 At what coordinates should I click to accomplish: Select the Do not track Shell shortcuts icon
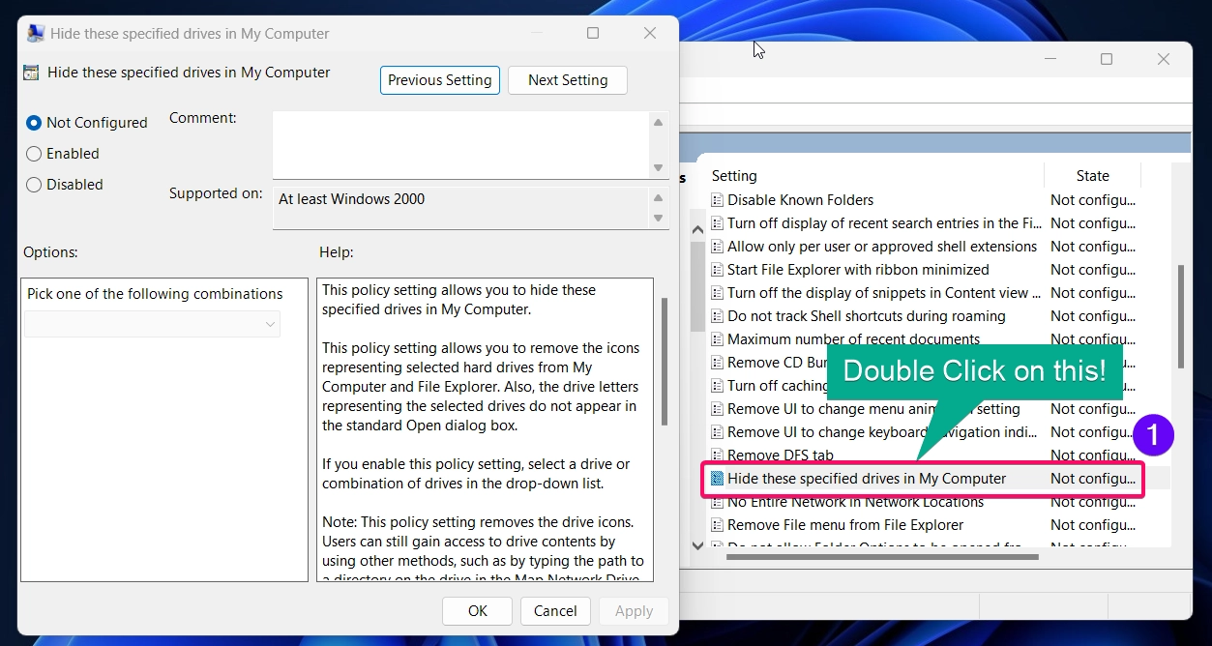tap(718, 316)
